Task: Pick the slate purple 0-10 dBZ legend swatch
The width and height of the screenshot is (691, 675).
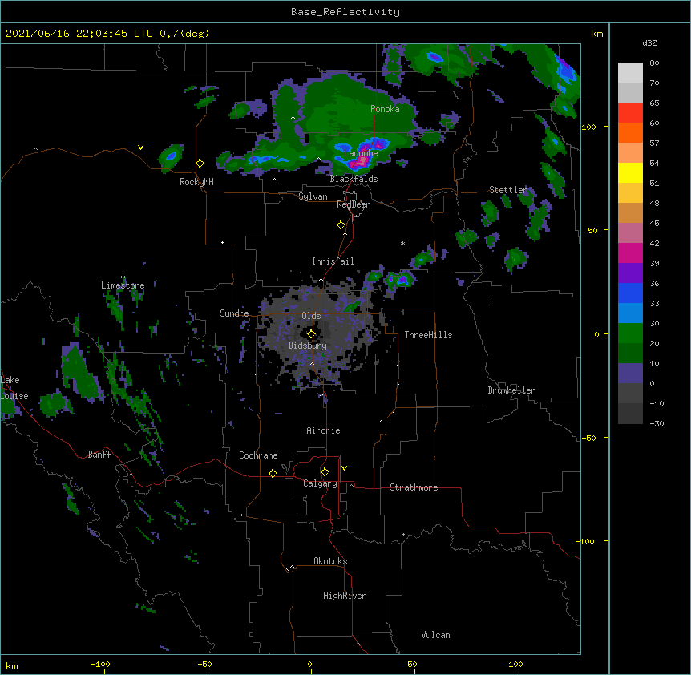Action: pyautogui.click(x=630, y=374)
